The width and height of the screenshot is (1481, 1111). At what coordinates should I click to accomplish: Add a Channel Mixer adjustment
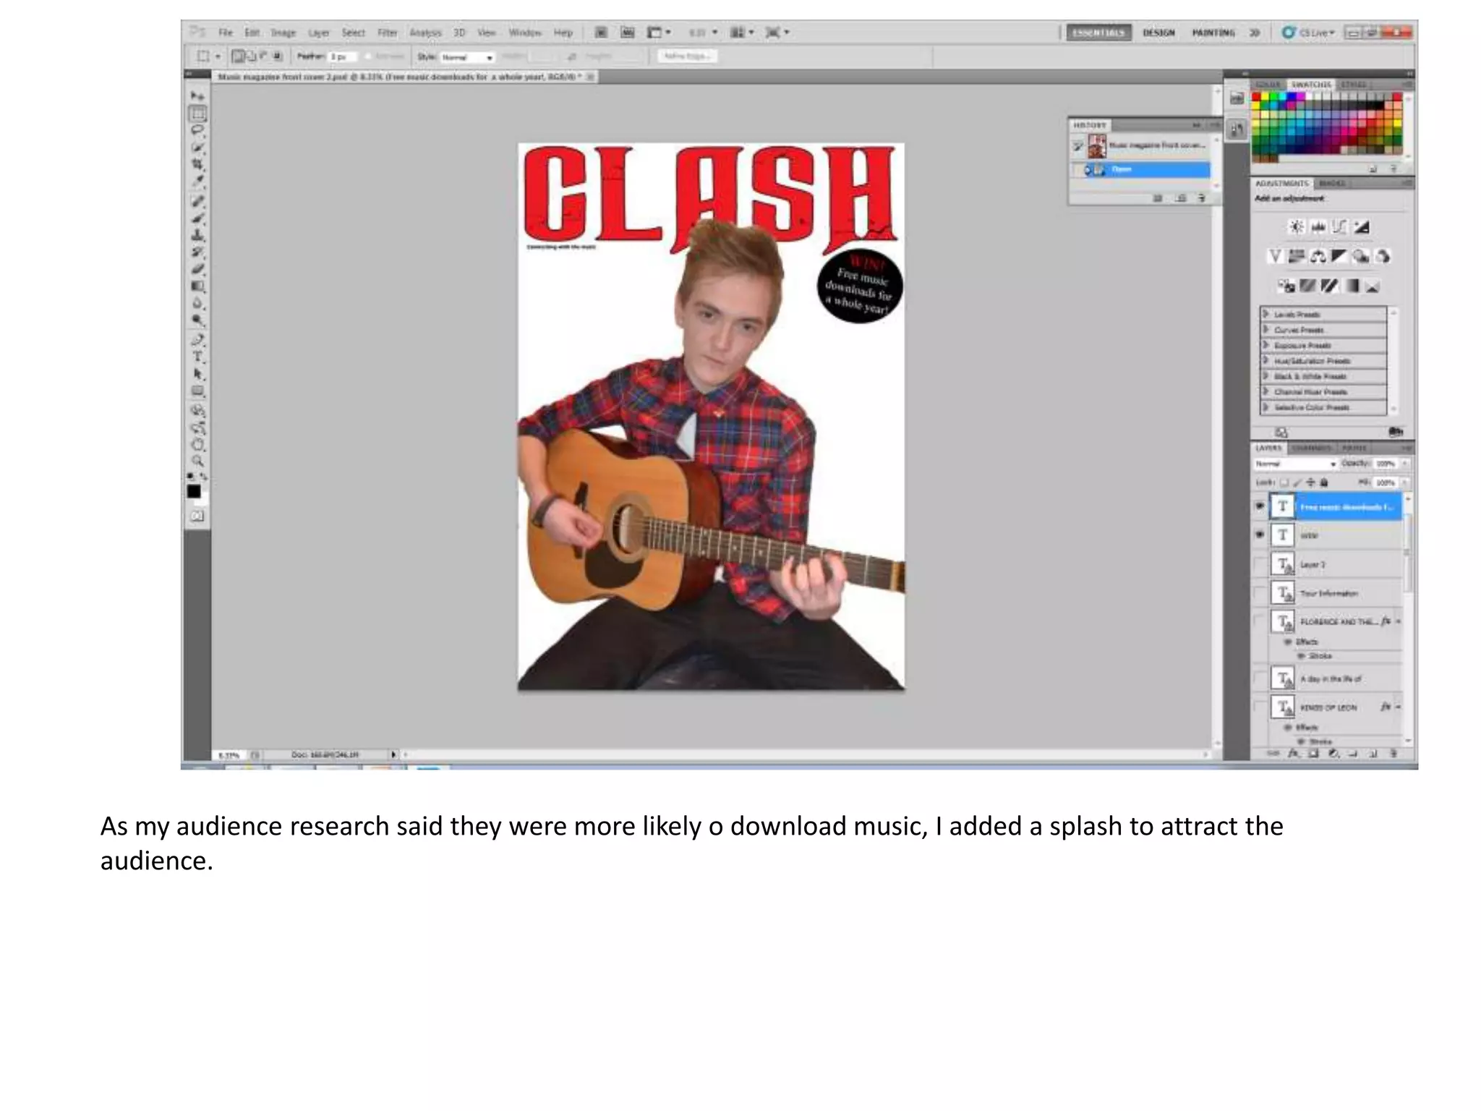(1383, 256)
